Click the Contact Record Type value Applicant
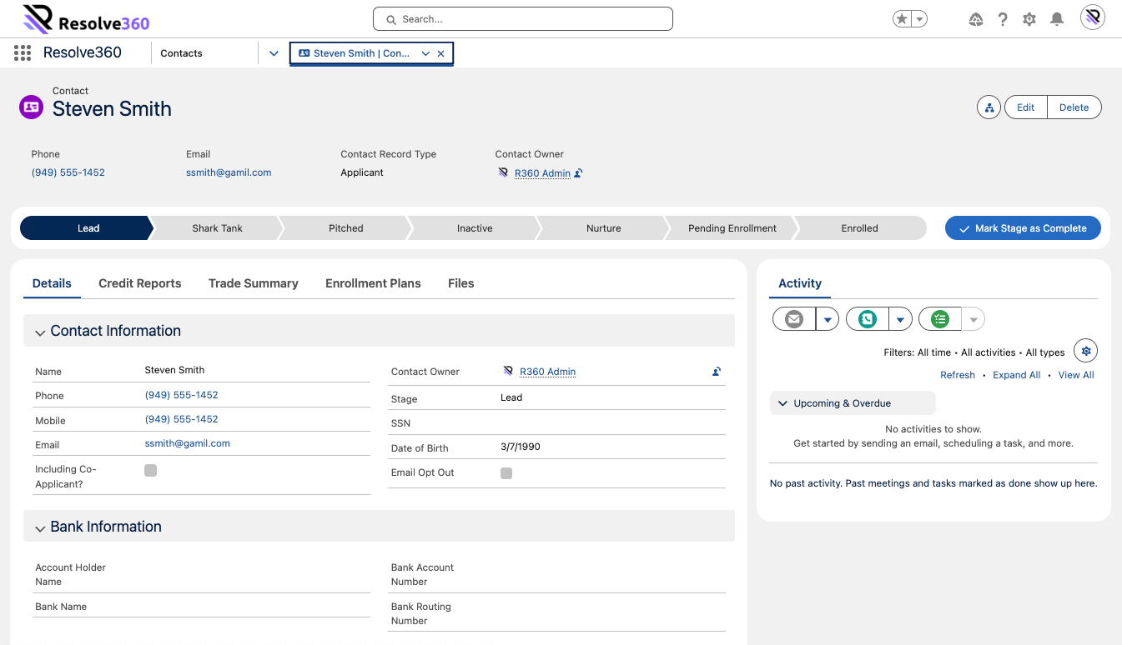The height and width of the screenshot is (645, 1122). click(362, 172)
